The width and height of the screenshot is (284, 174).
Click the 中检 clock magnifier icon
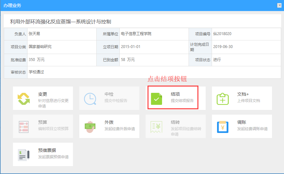(90, 99)
